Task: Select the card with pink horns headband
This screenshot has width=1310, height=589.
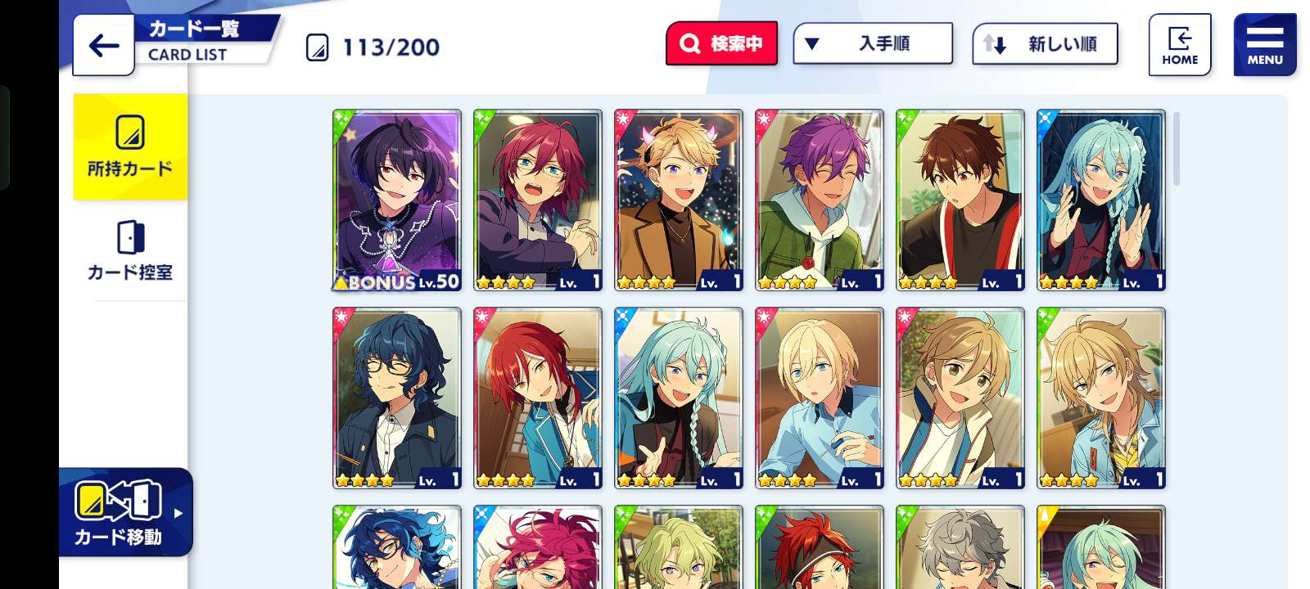Action: 679,200
